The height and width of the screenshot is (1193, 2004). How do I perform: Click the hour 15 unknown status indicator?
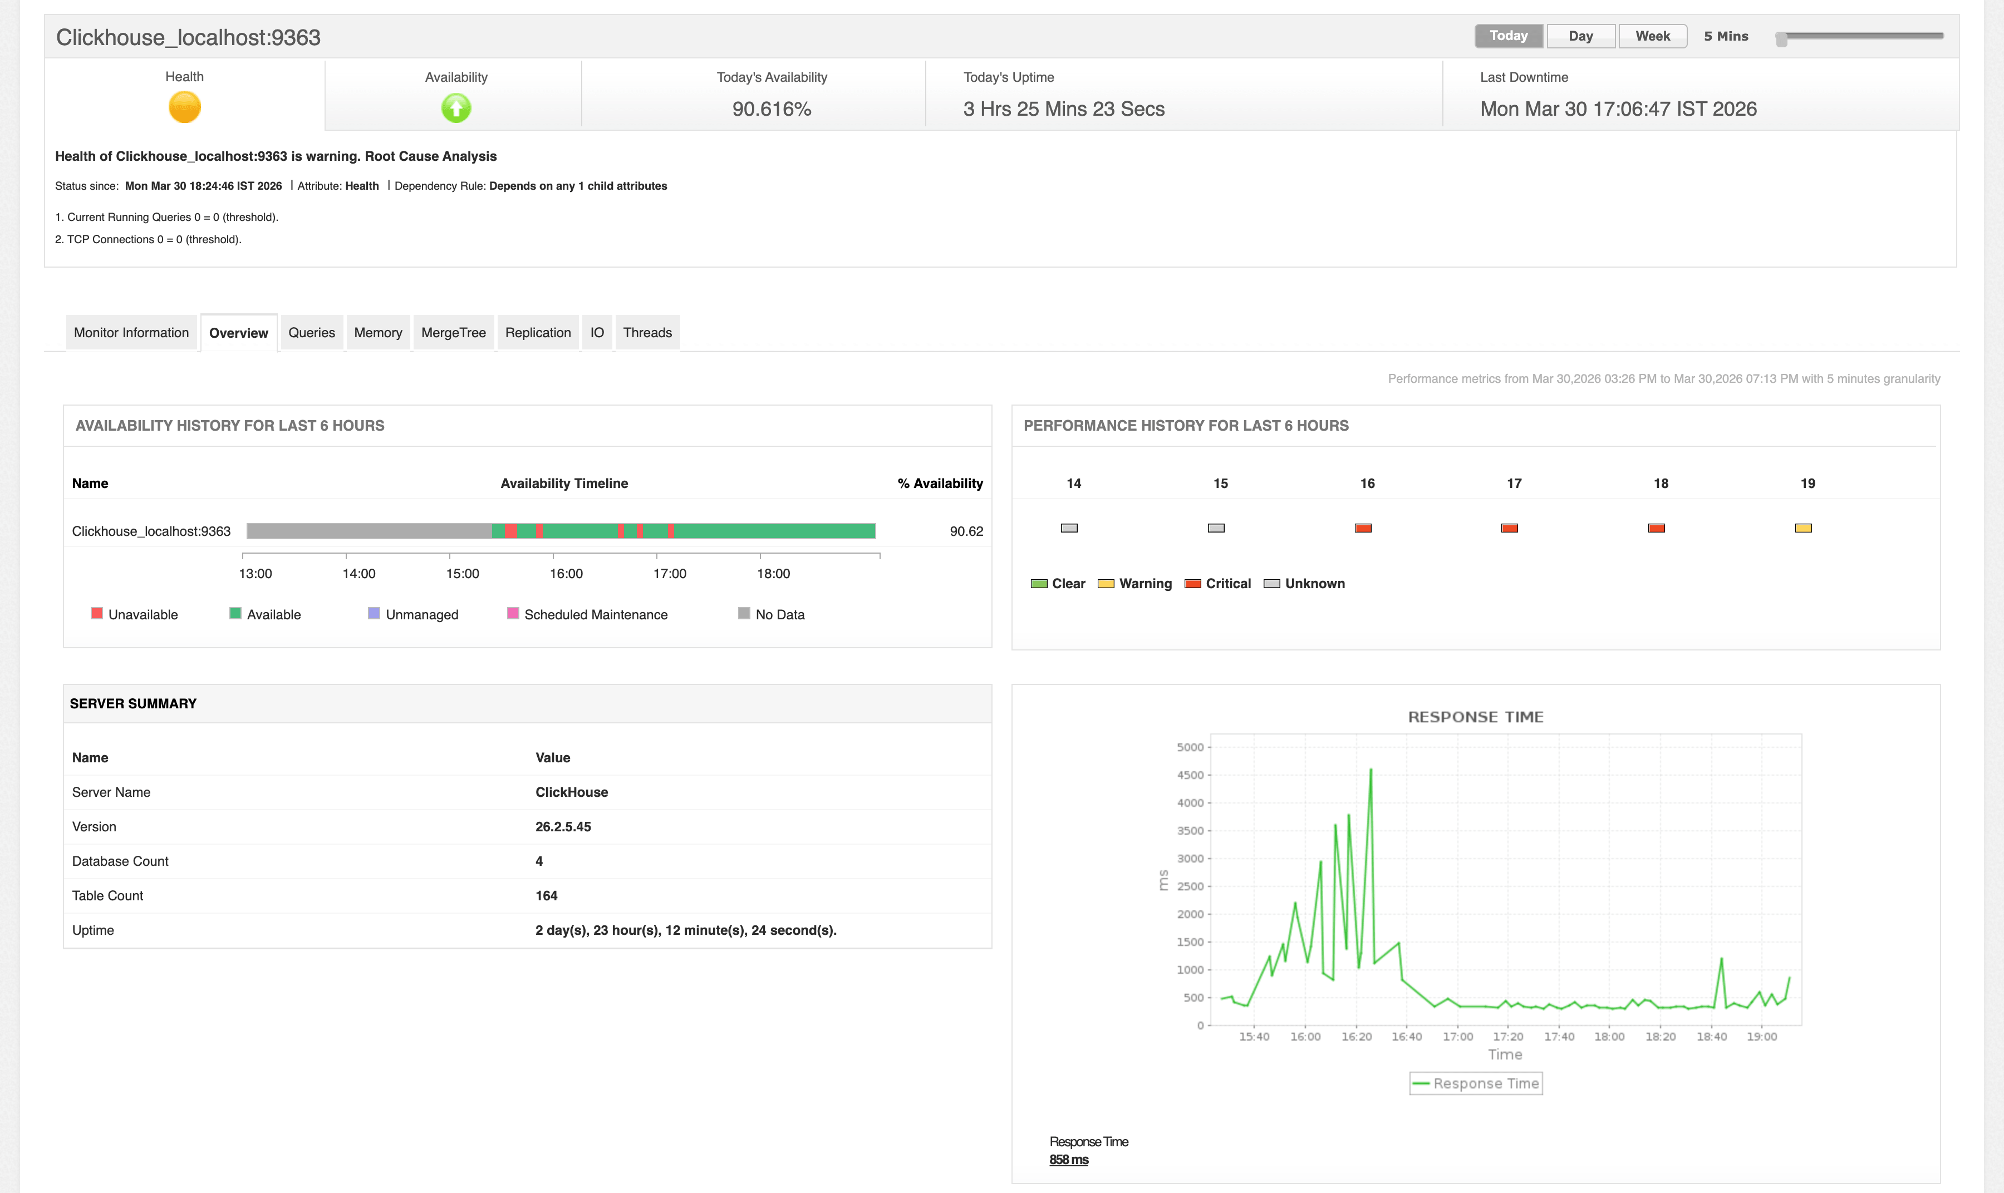coord(1216,528)
